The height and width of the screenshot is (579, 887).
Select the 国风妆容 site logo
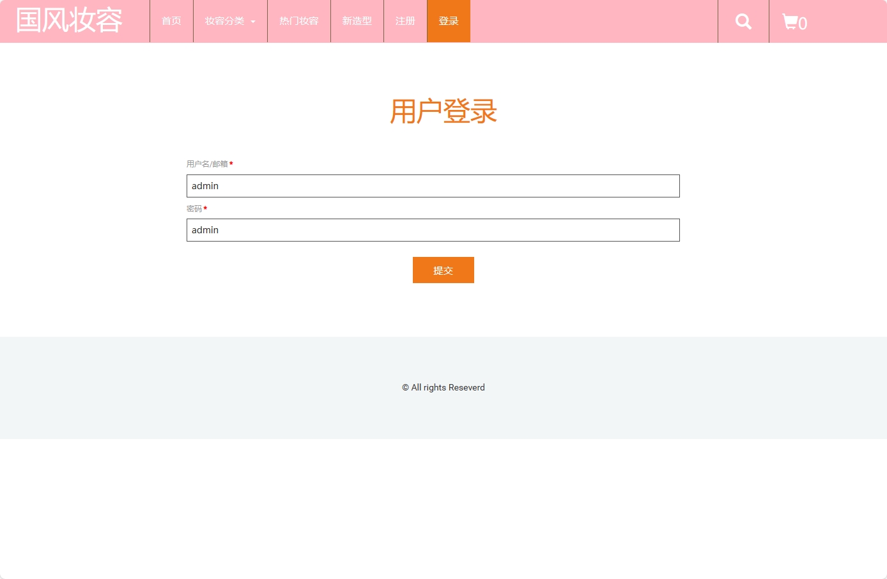pyautogui.click(x=68, y=20)
